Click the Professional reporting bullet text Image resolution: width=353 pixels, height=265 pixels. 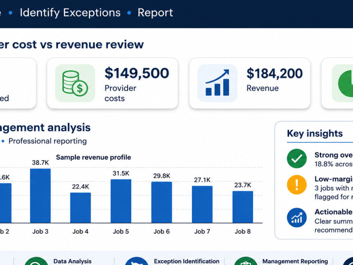coord(48,141)
